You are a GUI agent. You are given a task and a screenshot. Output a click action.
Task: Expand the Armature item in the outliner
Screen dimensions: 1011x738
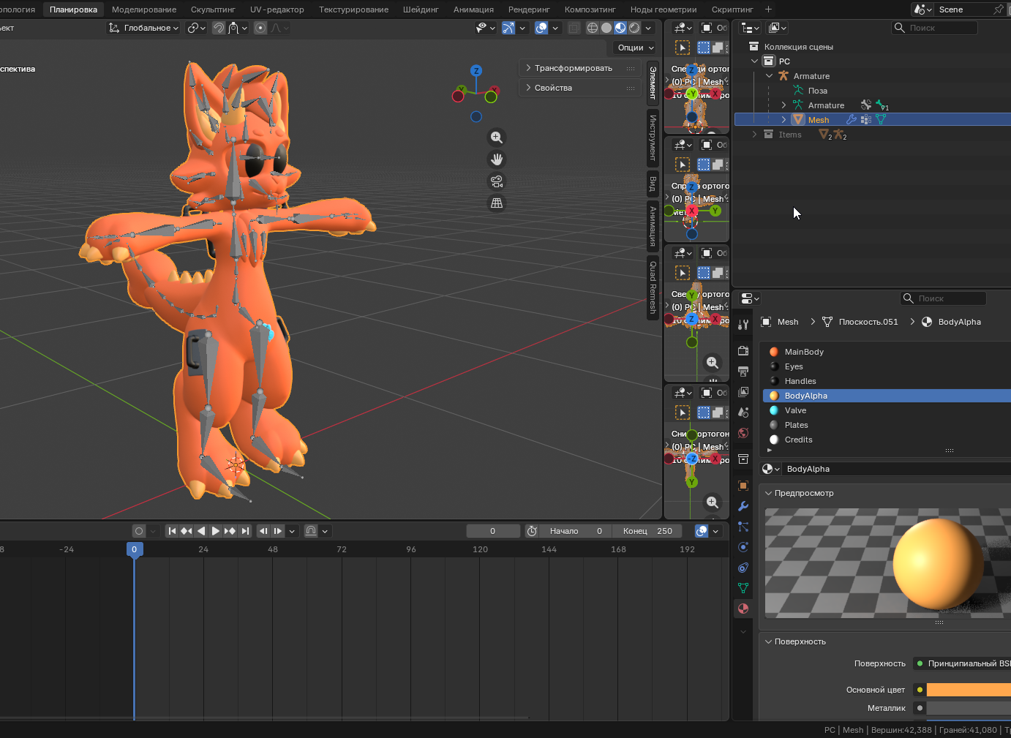point(783,105)
